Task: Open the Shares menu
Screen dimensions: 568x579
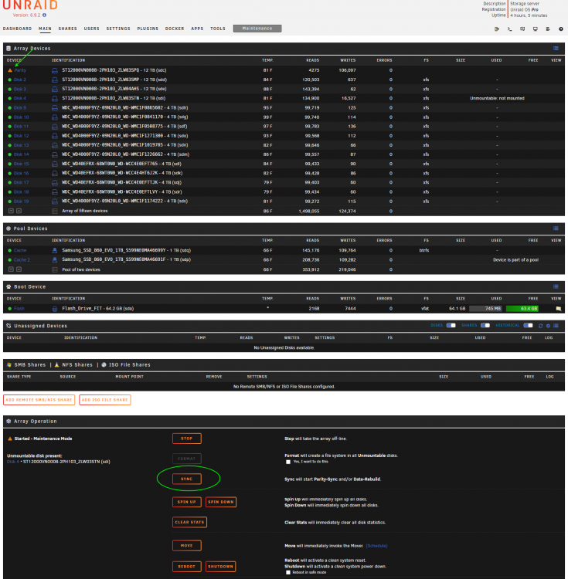Action: [x=68, y=29]
